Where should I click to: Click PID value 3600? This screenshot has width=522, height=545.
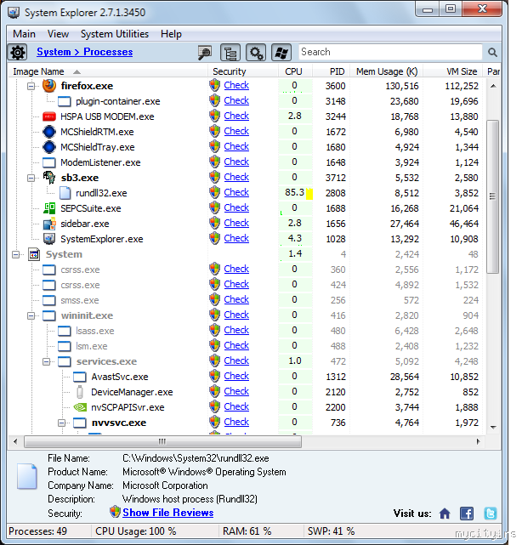point(335,86)
